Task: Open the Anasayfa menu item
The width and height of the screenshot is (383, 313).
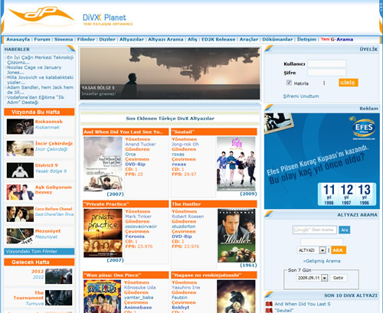Action: point(18,39)
